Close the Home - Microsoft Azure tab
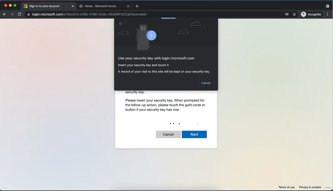333x191 pixels. tap(128, 6)
